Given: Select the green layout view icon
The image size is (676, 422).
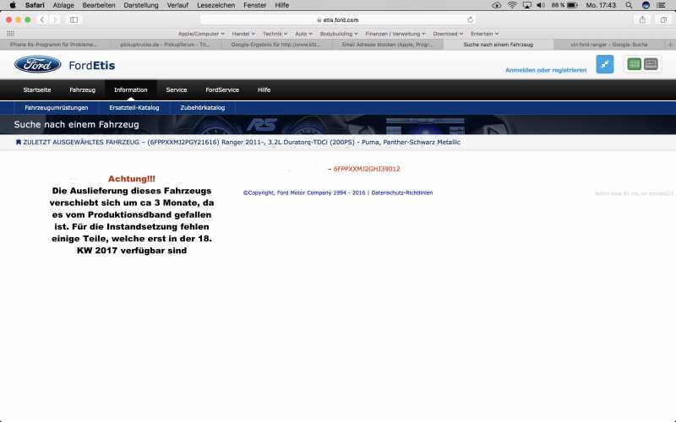Looking at the screenshot, I should tap(634, 64).
